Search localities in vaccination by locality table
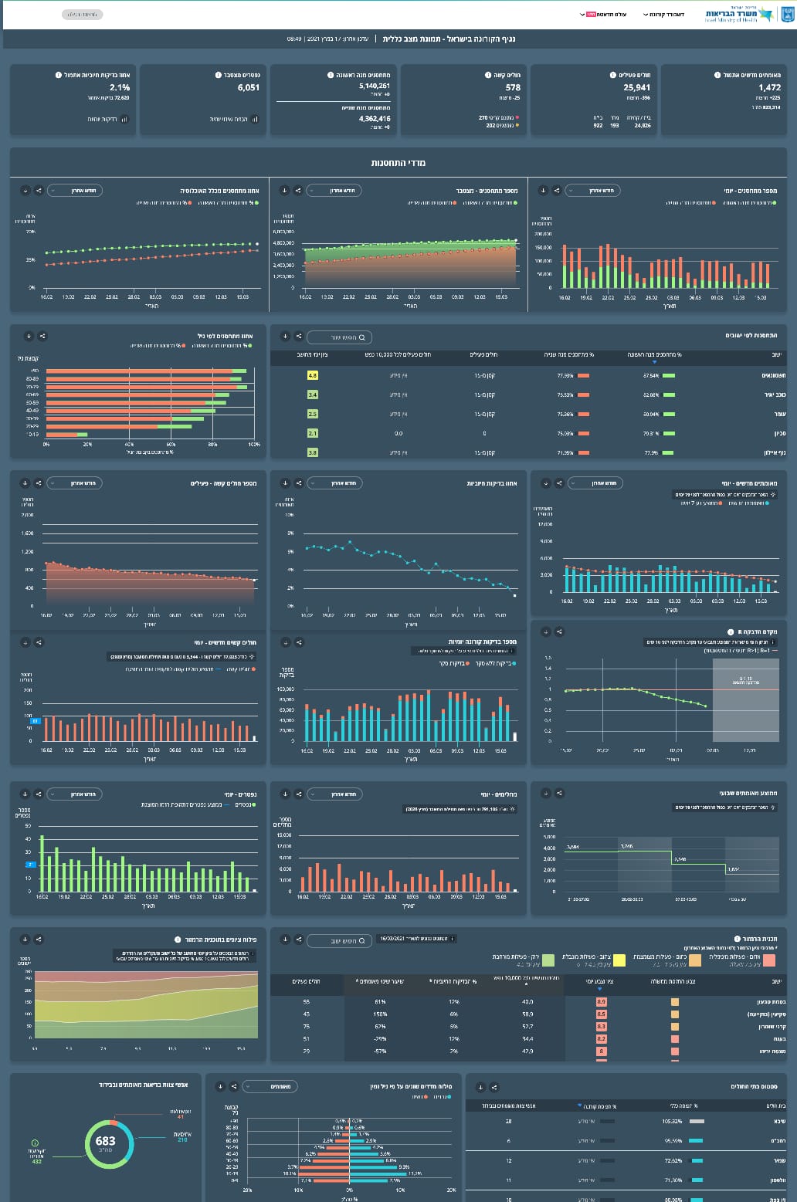Viewport: 797px width, 1202px height. tap(340, 337)
